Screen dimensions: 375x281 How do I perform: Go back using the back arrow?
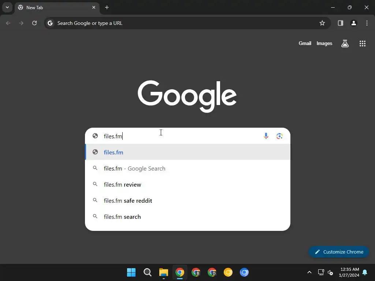[x=8, y=23]
